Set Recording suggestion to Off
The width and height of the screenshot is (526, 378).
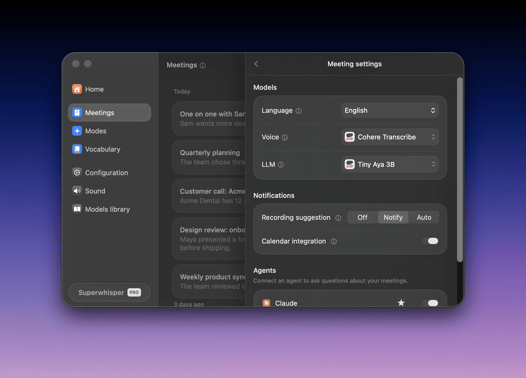pos(363,217)
